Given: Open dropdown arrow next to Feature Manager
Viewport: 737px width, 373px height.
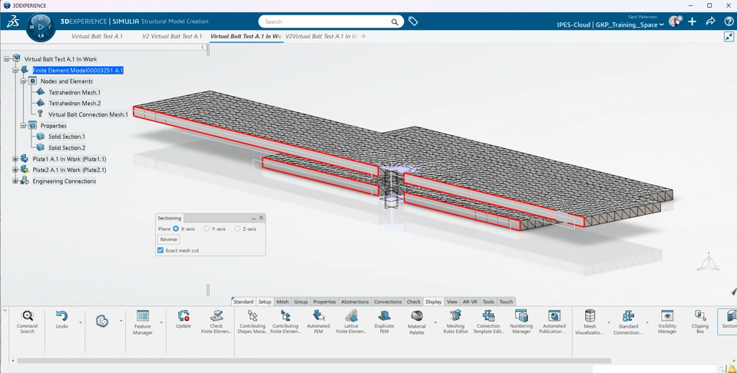Looking at the screenshot, I should pyautogui.click(x=162, y=322).
